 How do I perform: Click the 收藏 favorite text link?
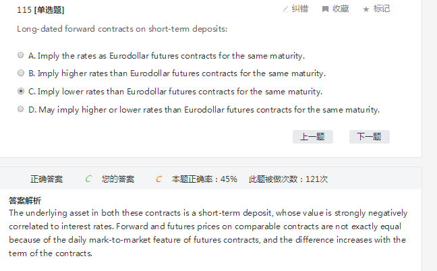(341, 9)
